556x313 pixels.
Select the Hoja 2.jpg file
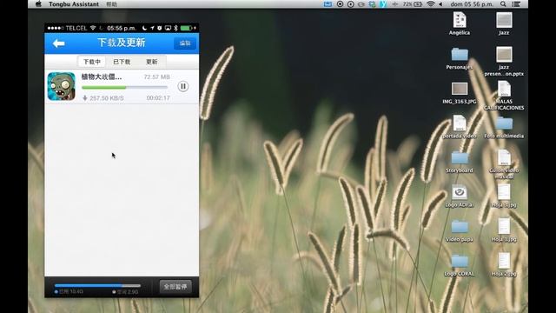pyautogui.click(x=504, y=264)
